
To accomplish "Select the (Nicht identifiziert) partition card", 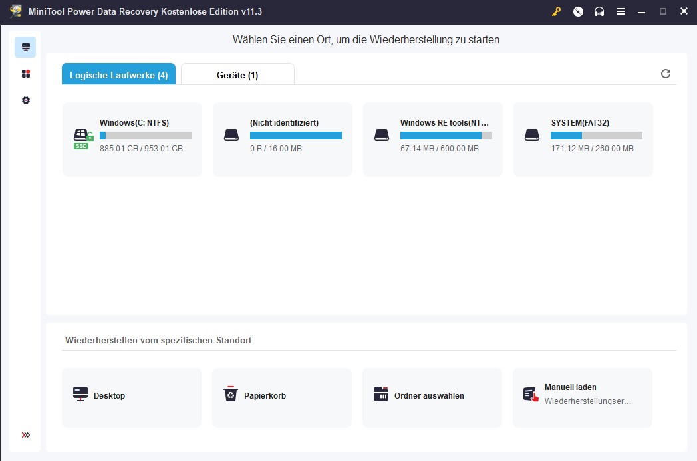I will click(283, 139).
